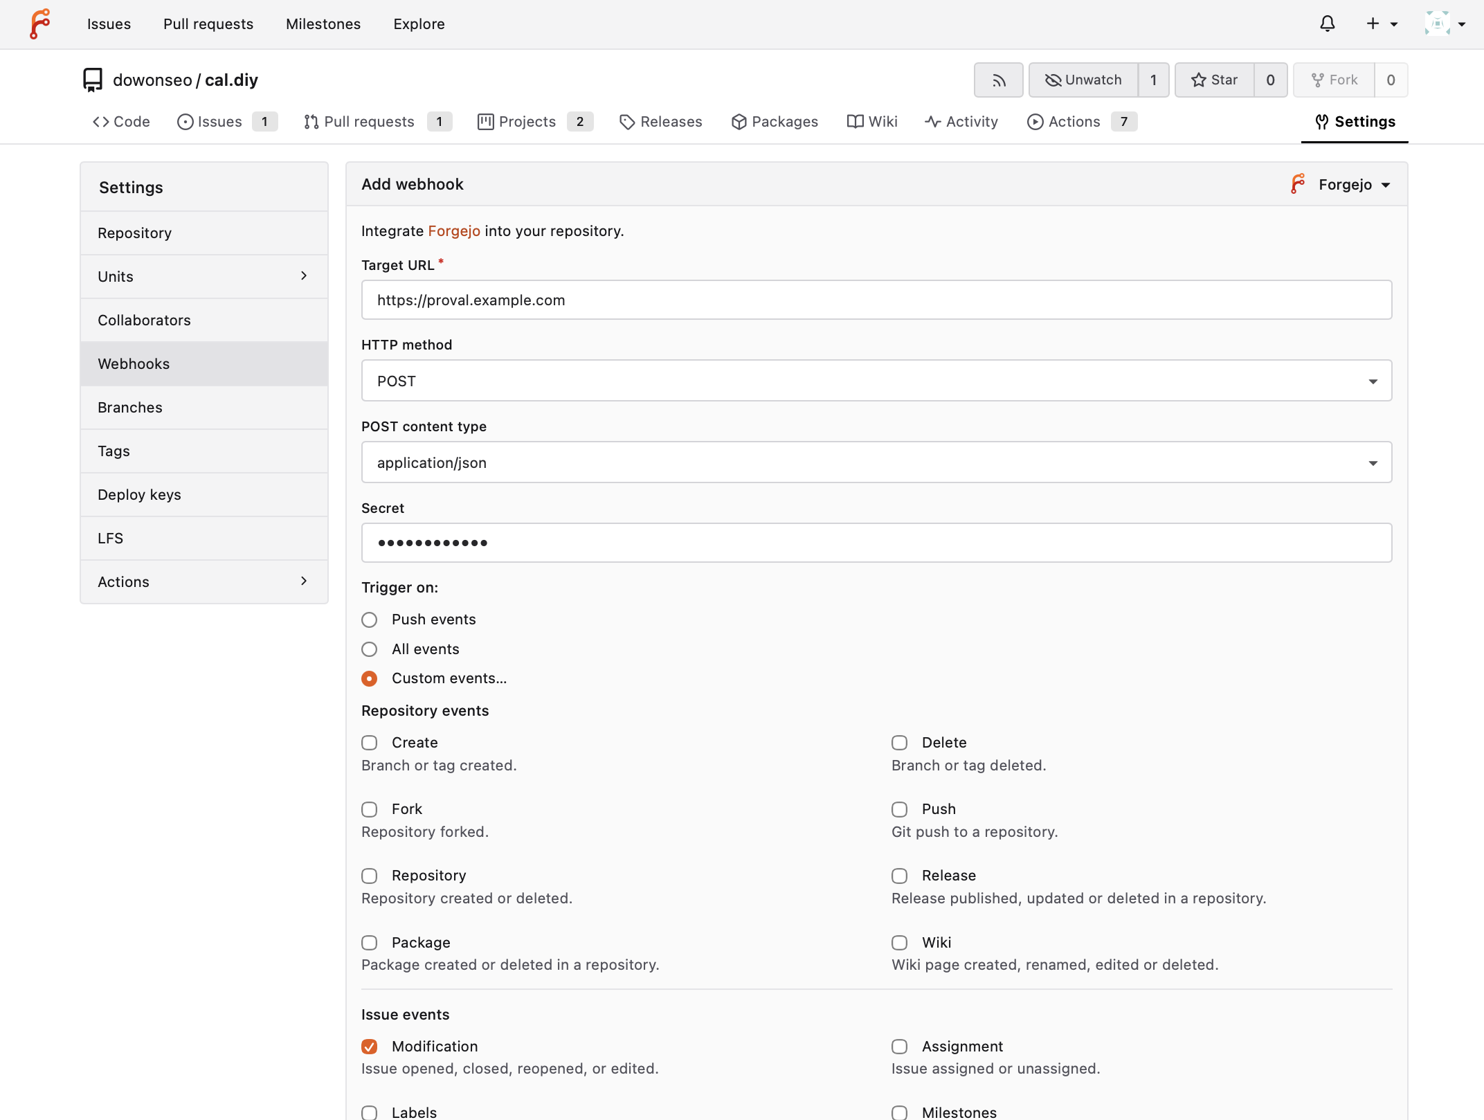This screenshot has height=1120, width=1484.
Task: Select the Push events radio button
Action: (370, 620)
